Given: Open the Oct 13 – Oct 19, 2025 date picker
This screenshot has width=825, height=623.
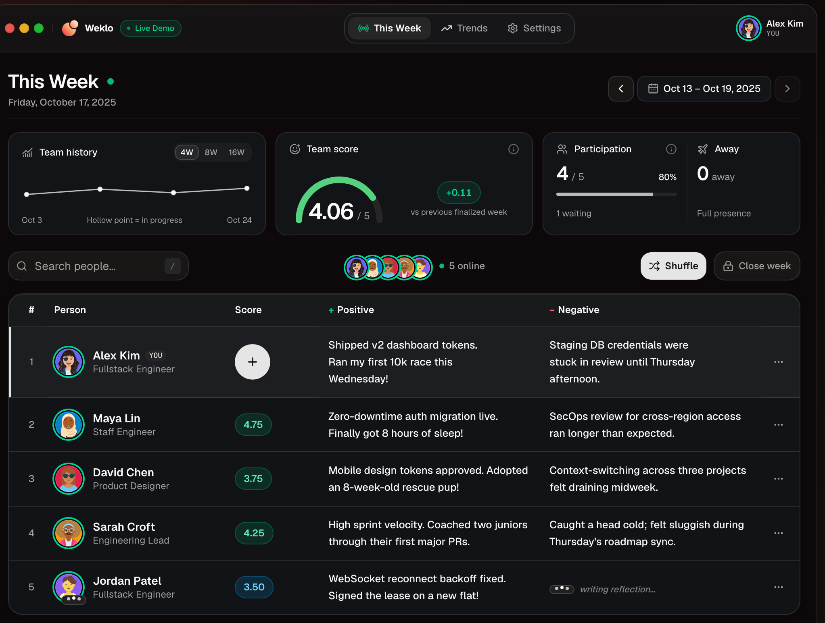Looking at the screenshot, I should pos(704,89).
